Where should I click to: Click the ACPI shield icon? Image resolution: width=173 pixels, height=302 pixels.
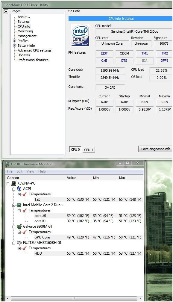coord(19,189)
